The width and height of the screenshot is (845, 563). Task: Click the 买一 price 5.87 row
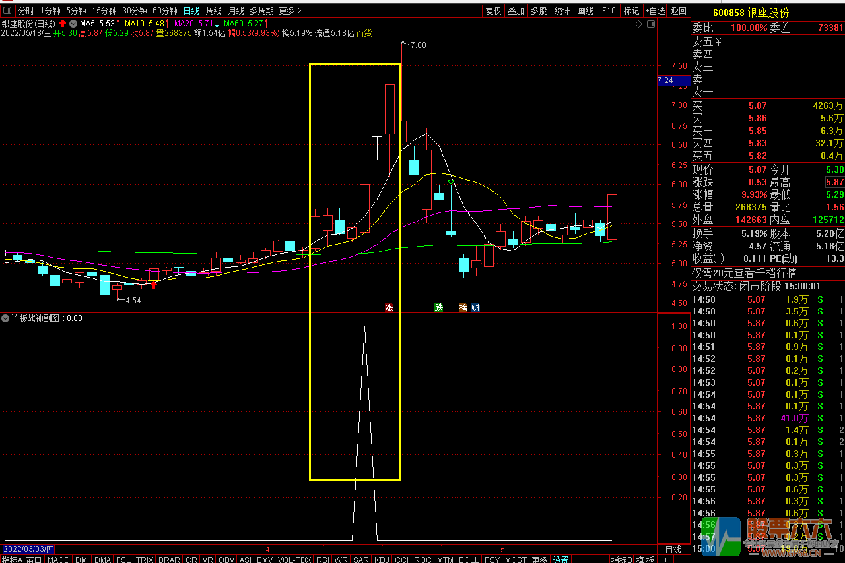click(768, 105)
